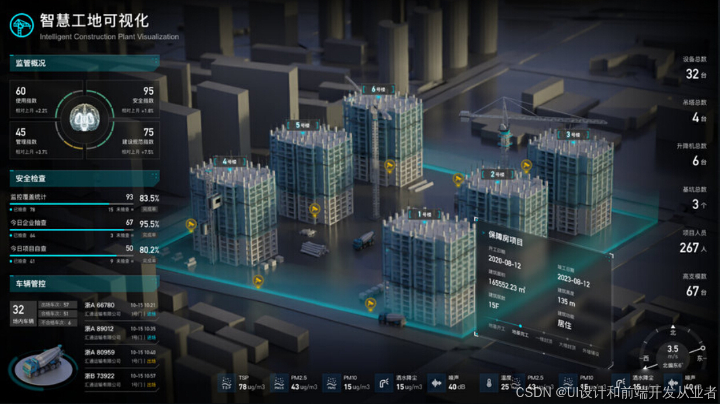Image resolution: width=720 pixels, height=404 pixels.
Task: Click the 安全指数 card showing 95
Action: tap(123, 99)
